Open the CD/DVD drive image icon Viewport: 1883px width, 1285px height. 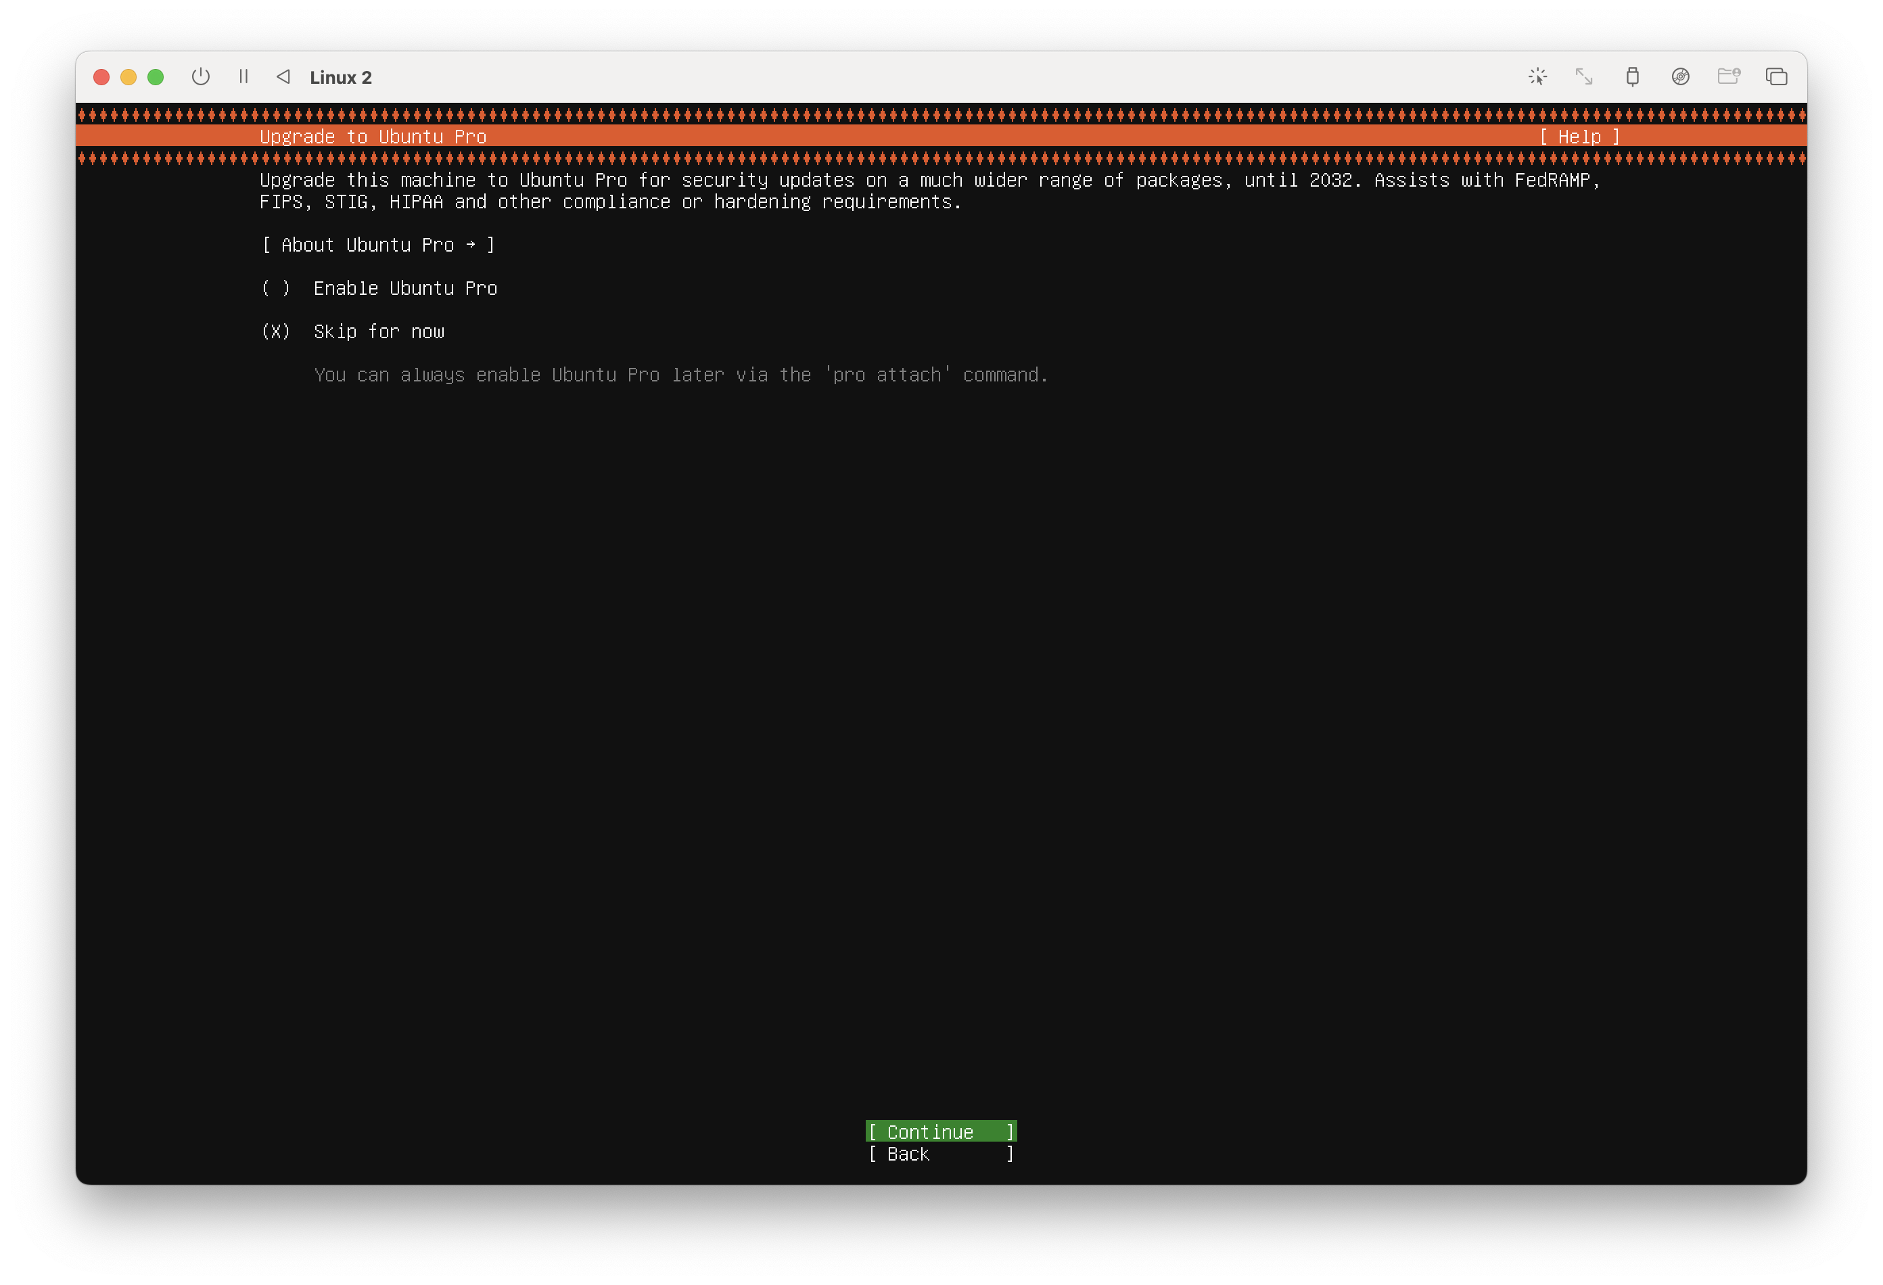pos(1681,77)
